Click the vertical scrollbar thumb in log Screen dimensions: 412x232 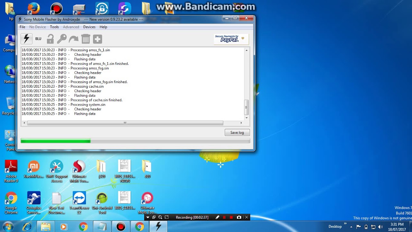coord(247,107)
